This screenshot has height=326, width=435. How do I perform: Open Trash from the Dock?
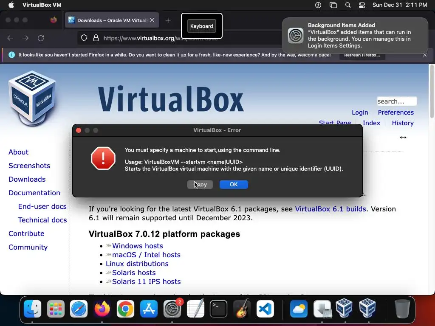tap(402, 309)
